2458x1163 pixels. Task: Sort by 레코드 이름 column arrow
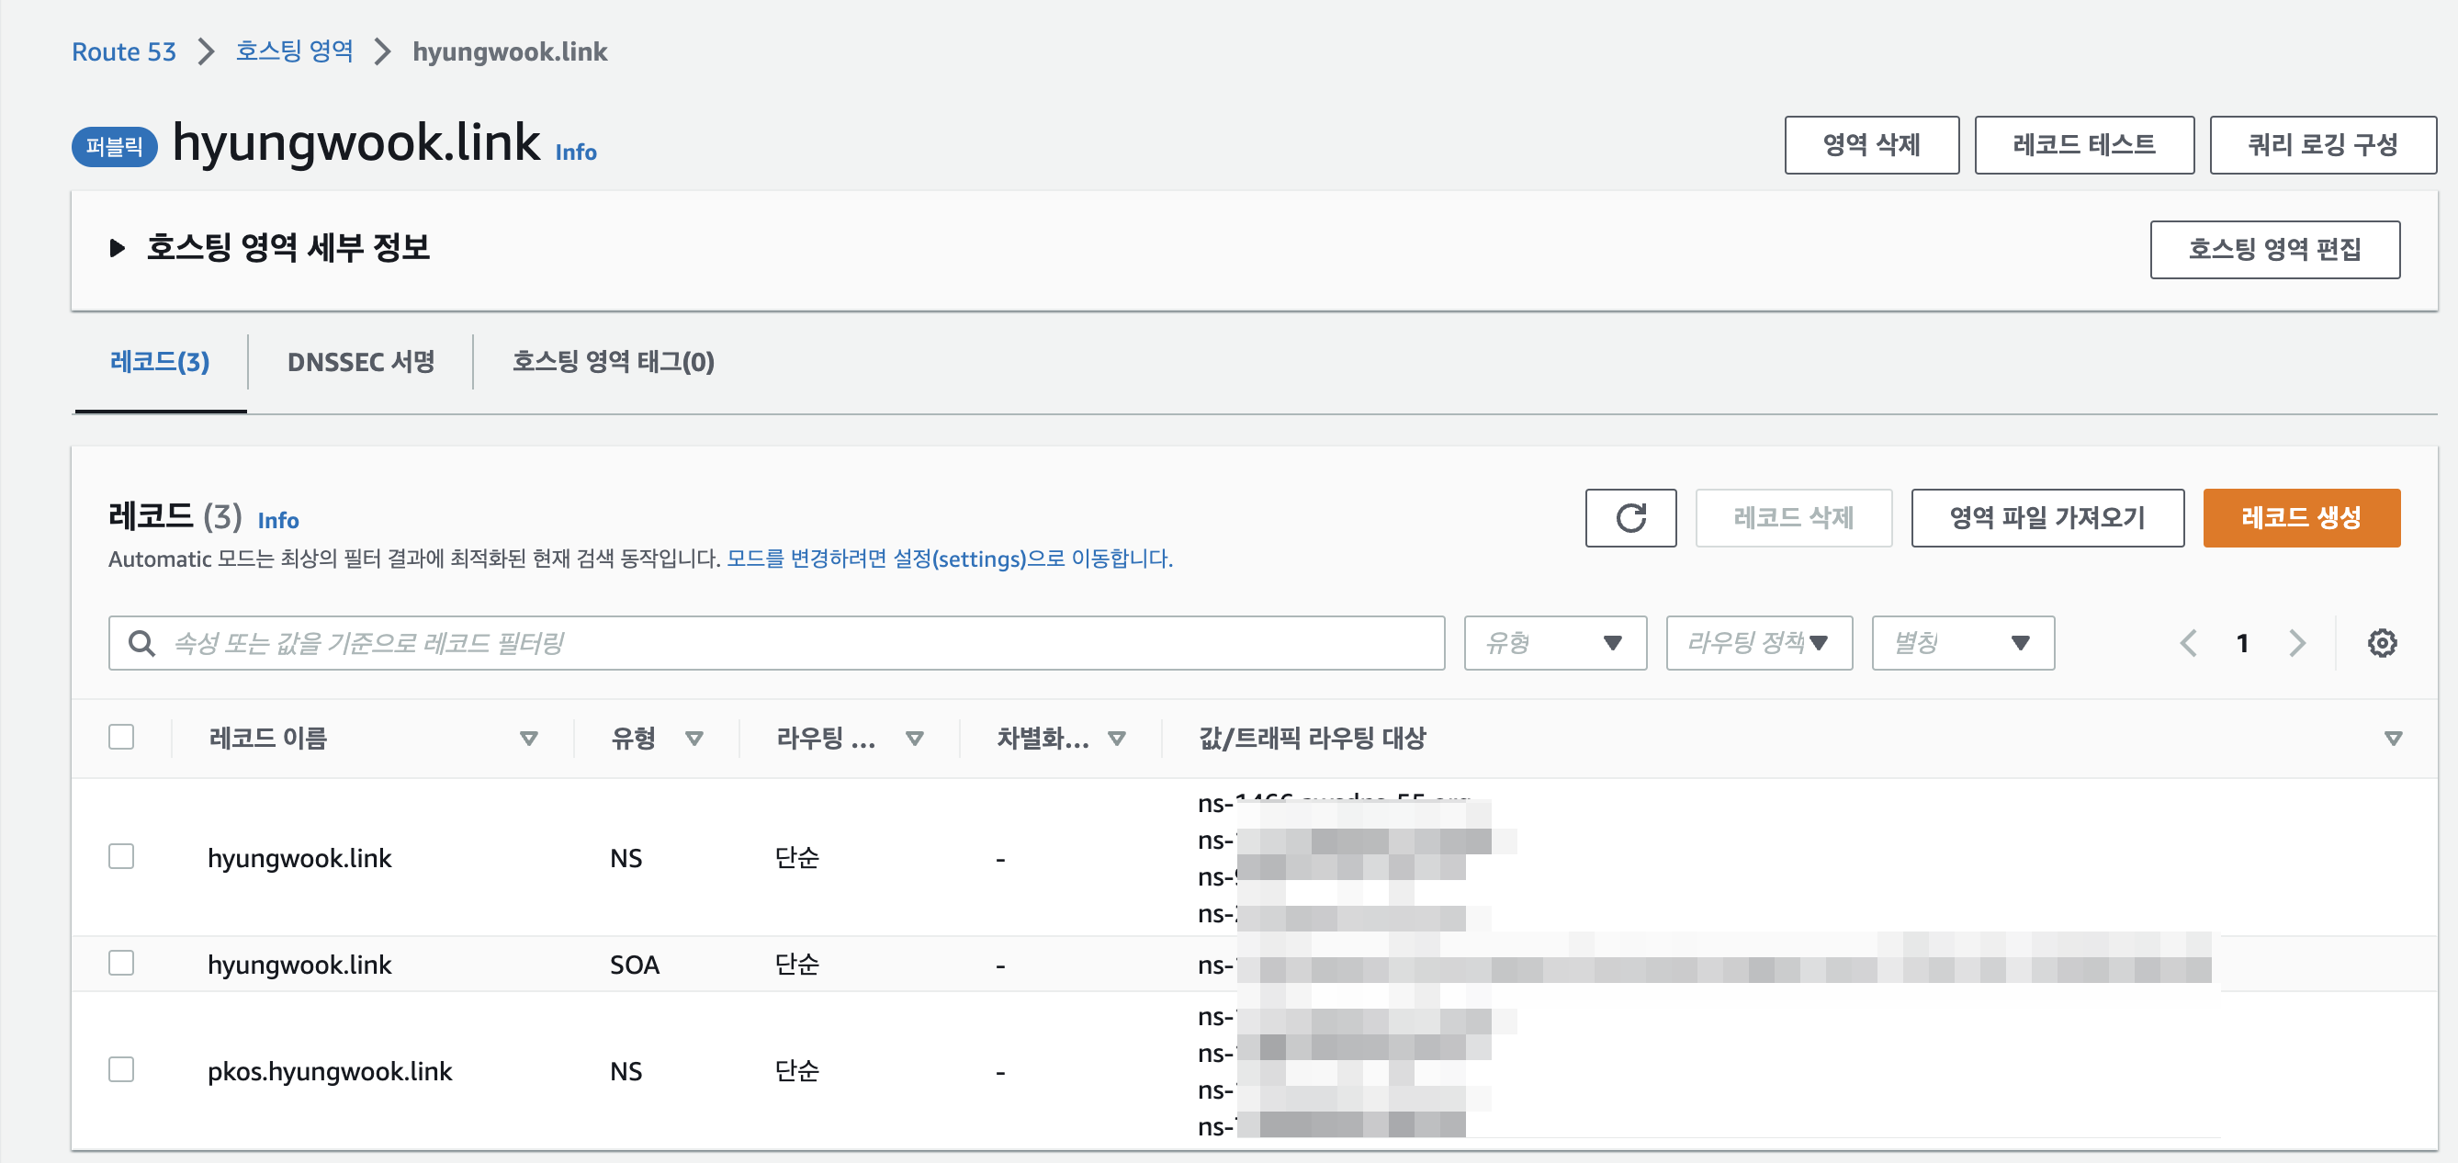[527, 738]
